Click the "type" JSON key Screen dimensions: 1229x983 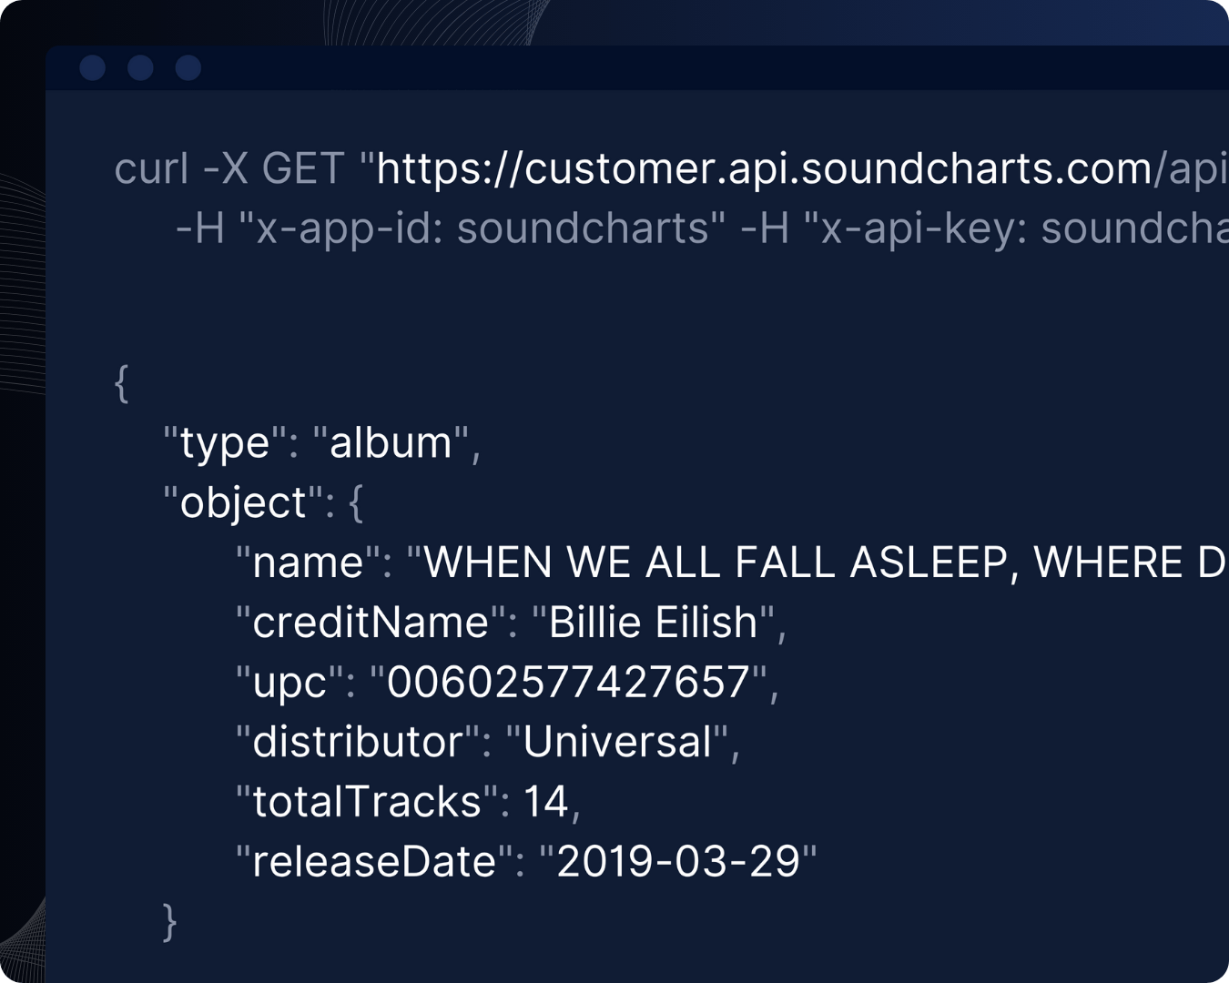[224, 443]
